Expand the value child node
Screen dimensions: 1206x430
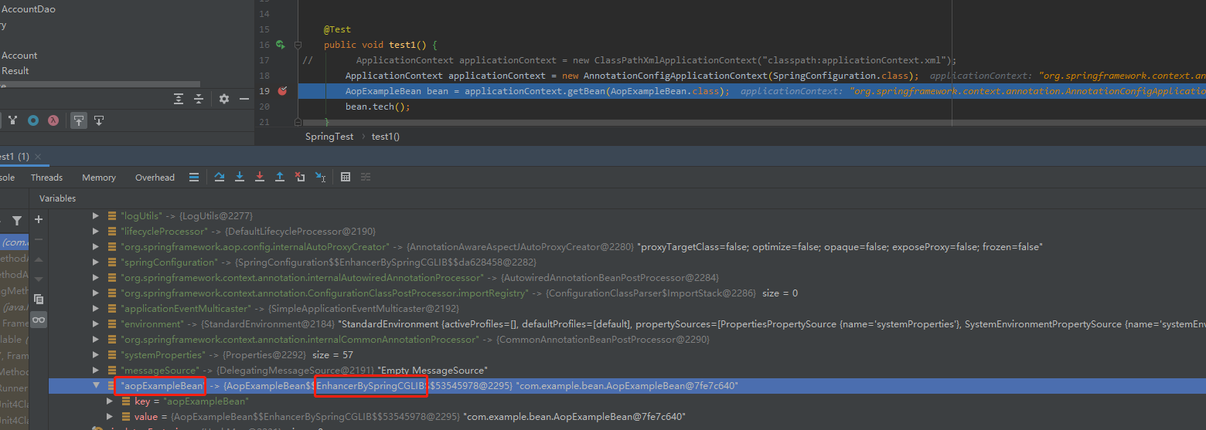point(110,417)
